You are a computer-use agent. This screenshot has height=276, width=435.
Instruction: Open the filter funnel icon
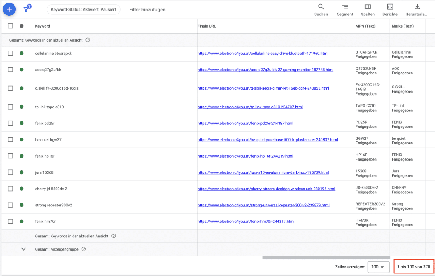click(x=26, y=9)
